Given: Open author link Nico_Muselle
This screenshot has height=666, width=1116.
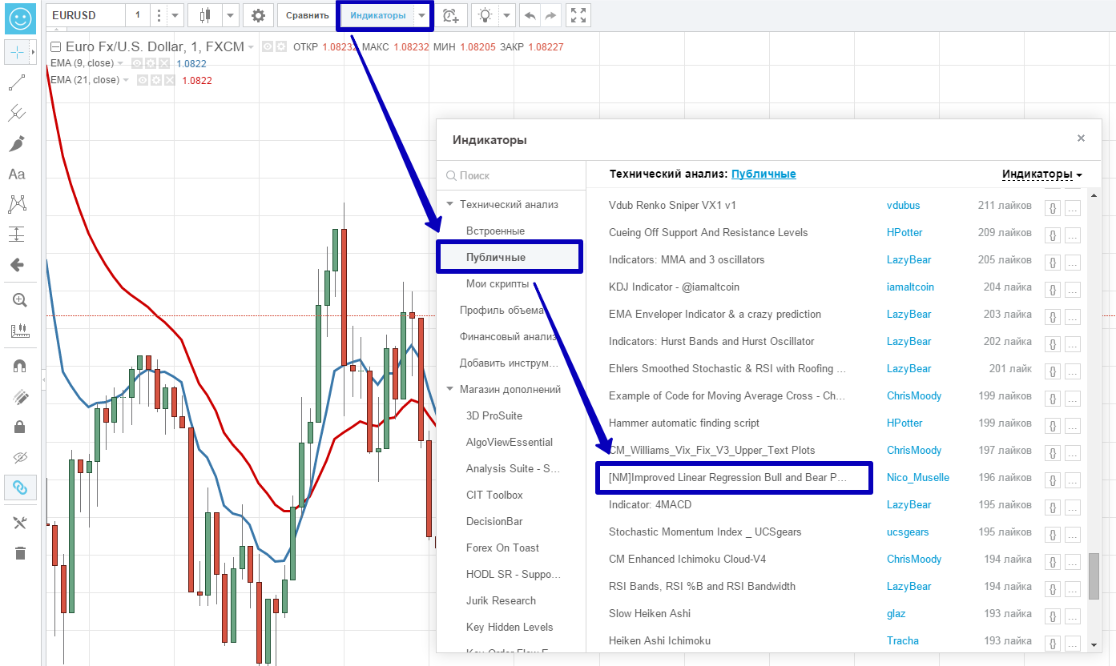Looking at the screenshot, I should pyautogui.click(x=917, y=477).
